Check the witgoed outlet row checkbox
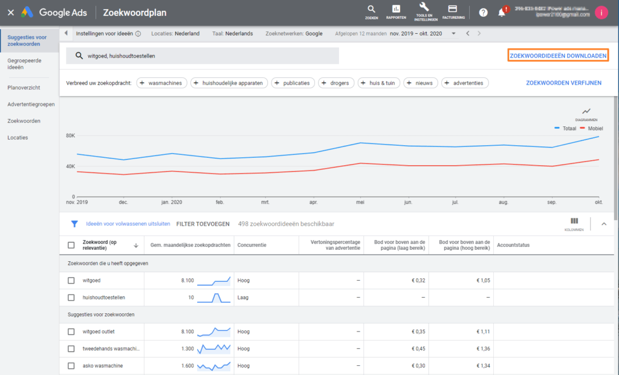619x375 pixels. pyautogui.click(x=71, y=331)
